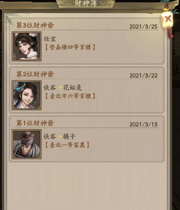Select player name 任宜
The width and height of the screenshot is (180, 210).
50,39
